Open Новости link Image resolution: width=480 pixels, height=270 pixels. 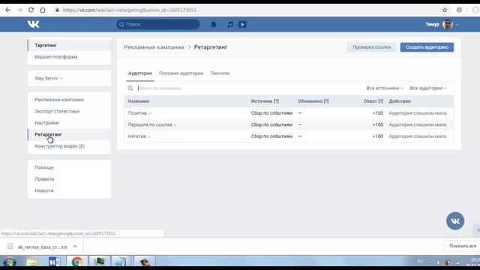pos(44,190)
